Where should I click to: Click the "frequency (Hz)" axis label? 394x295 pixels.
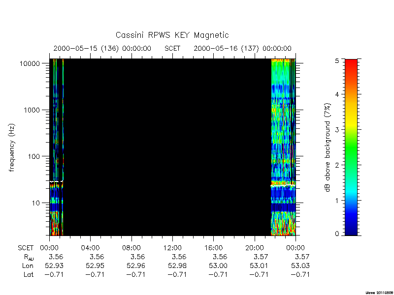coord(12,147)
